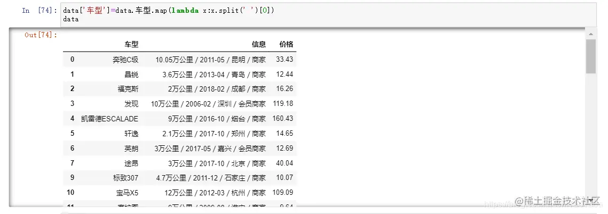Click the code input cell In [74]
The image size is (608, 214).
[328, 15]
